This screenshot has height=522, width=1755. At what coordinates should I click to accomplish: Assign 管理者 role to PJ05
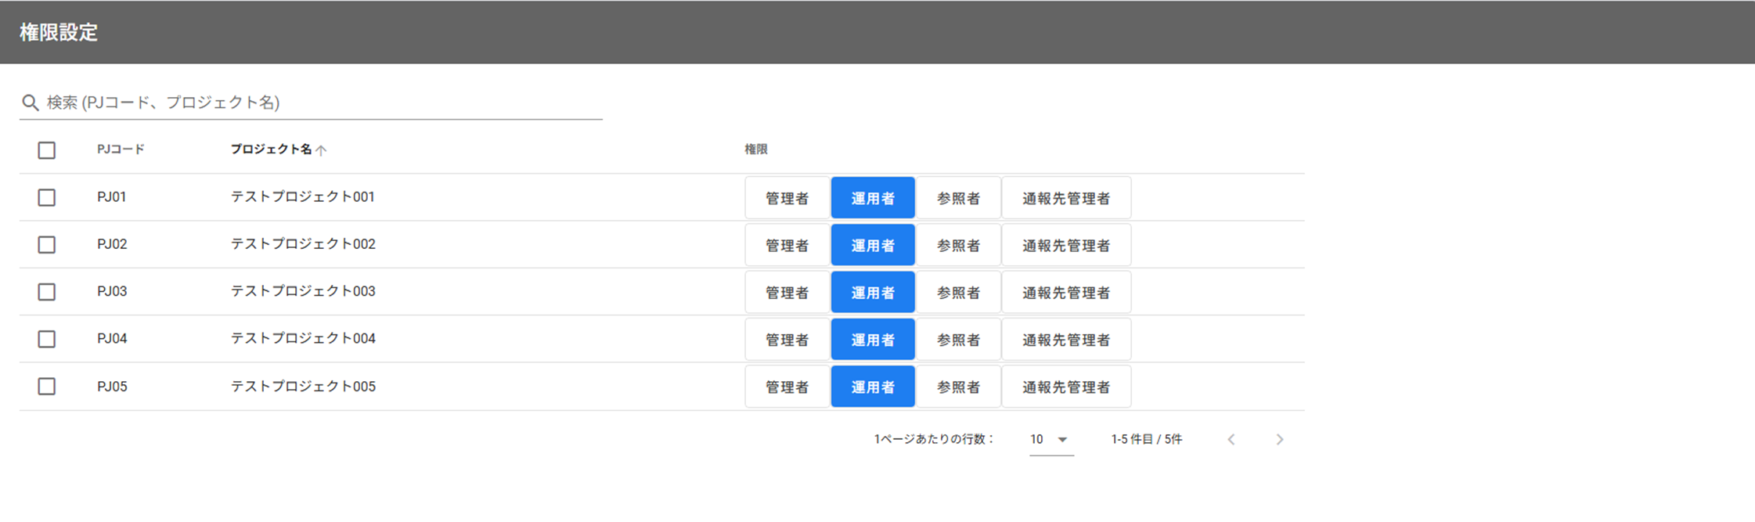[x=787, y=387]
